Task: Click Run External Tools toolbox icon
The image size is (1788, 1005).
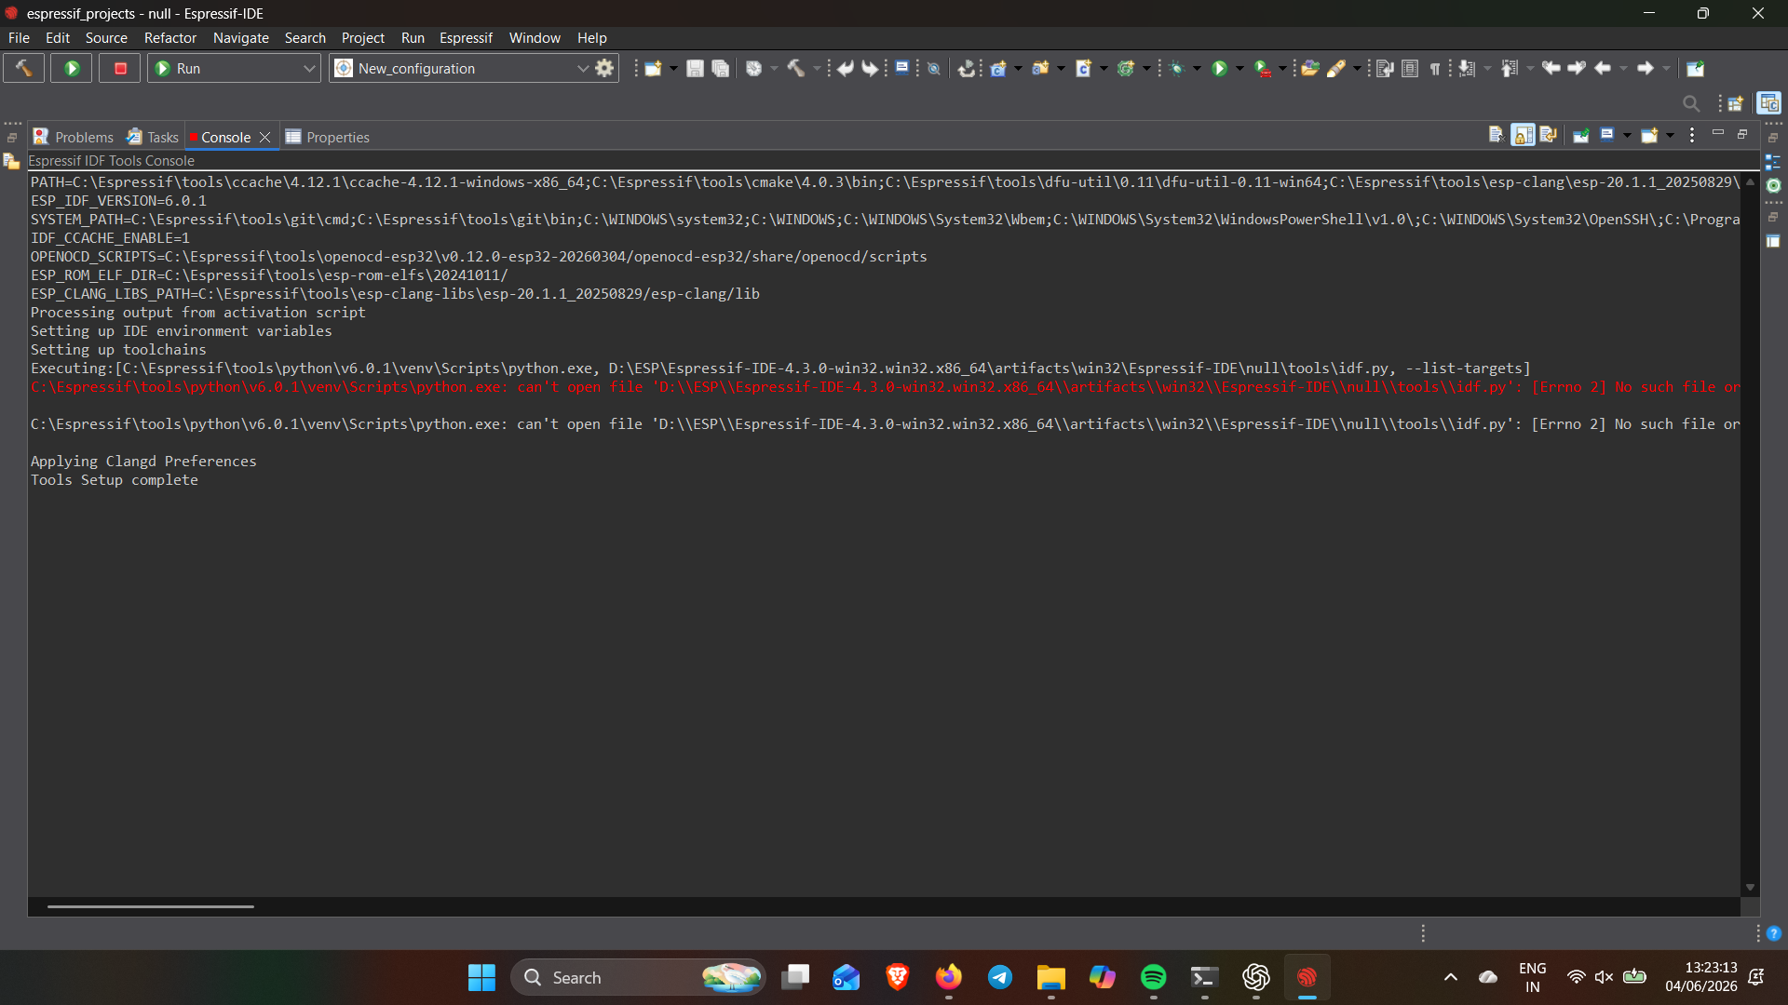Action: coord(1263,68)
